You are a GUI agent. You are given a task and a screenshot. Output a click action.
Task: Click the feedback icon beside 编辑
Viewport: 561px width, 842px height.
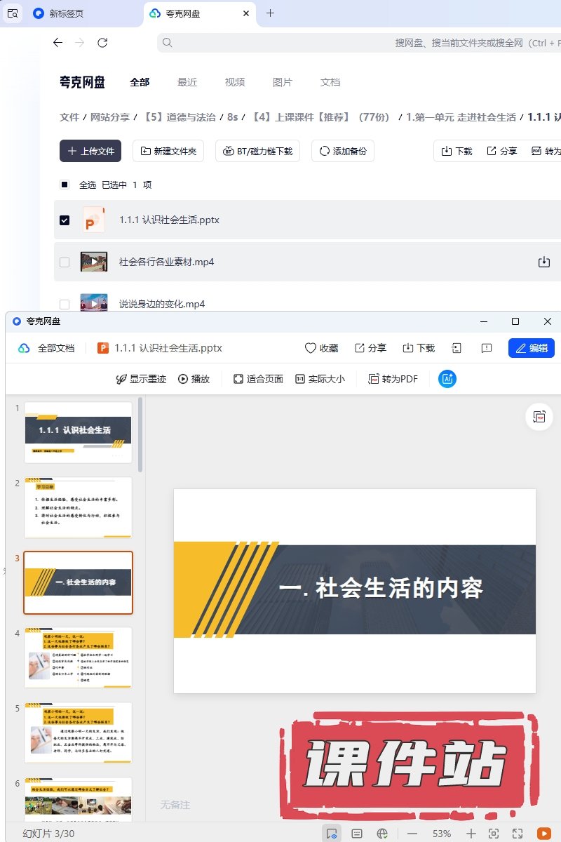487,348
